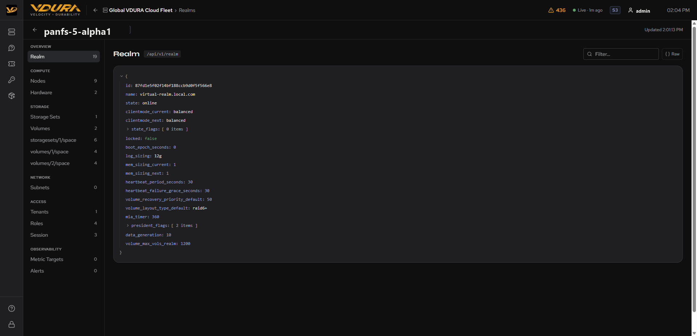Open Metric Targets in the sidebar
The image size is (697, 336).
pyautogui.click(x=64, y=259)
